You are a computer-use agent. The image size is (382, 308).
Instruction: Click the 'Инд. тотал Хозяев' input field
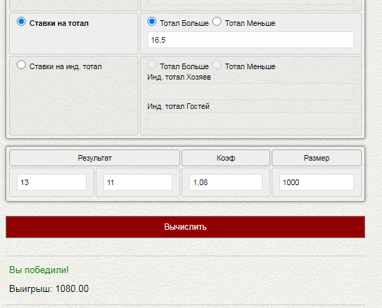pyautogui.click(x=251, y=91)
